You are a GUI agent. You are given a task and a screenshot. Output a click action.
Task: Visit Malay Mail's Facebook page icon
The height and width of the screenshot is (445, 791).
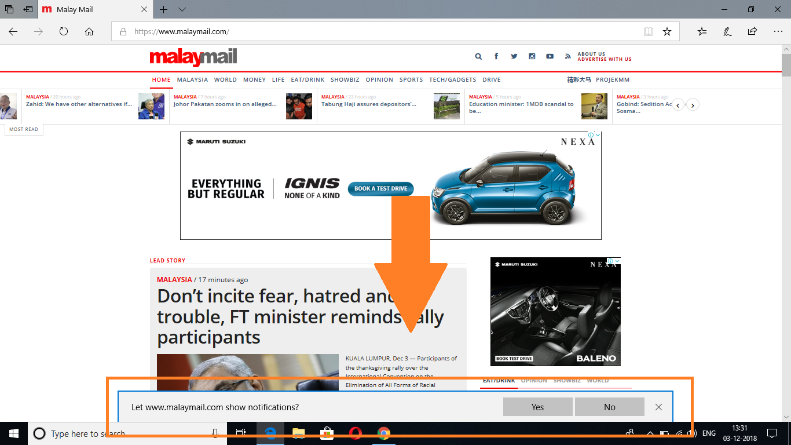click(496, 56)
